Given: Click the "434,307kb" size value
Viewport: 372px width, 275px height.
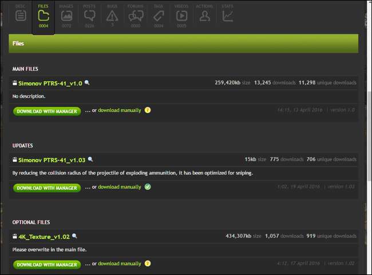Looking at the screenshot, I should click(238, 236).
